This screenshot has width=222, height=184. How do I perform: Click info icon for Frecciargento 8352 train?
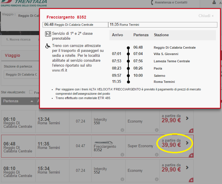click(x=122, y=154)
